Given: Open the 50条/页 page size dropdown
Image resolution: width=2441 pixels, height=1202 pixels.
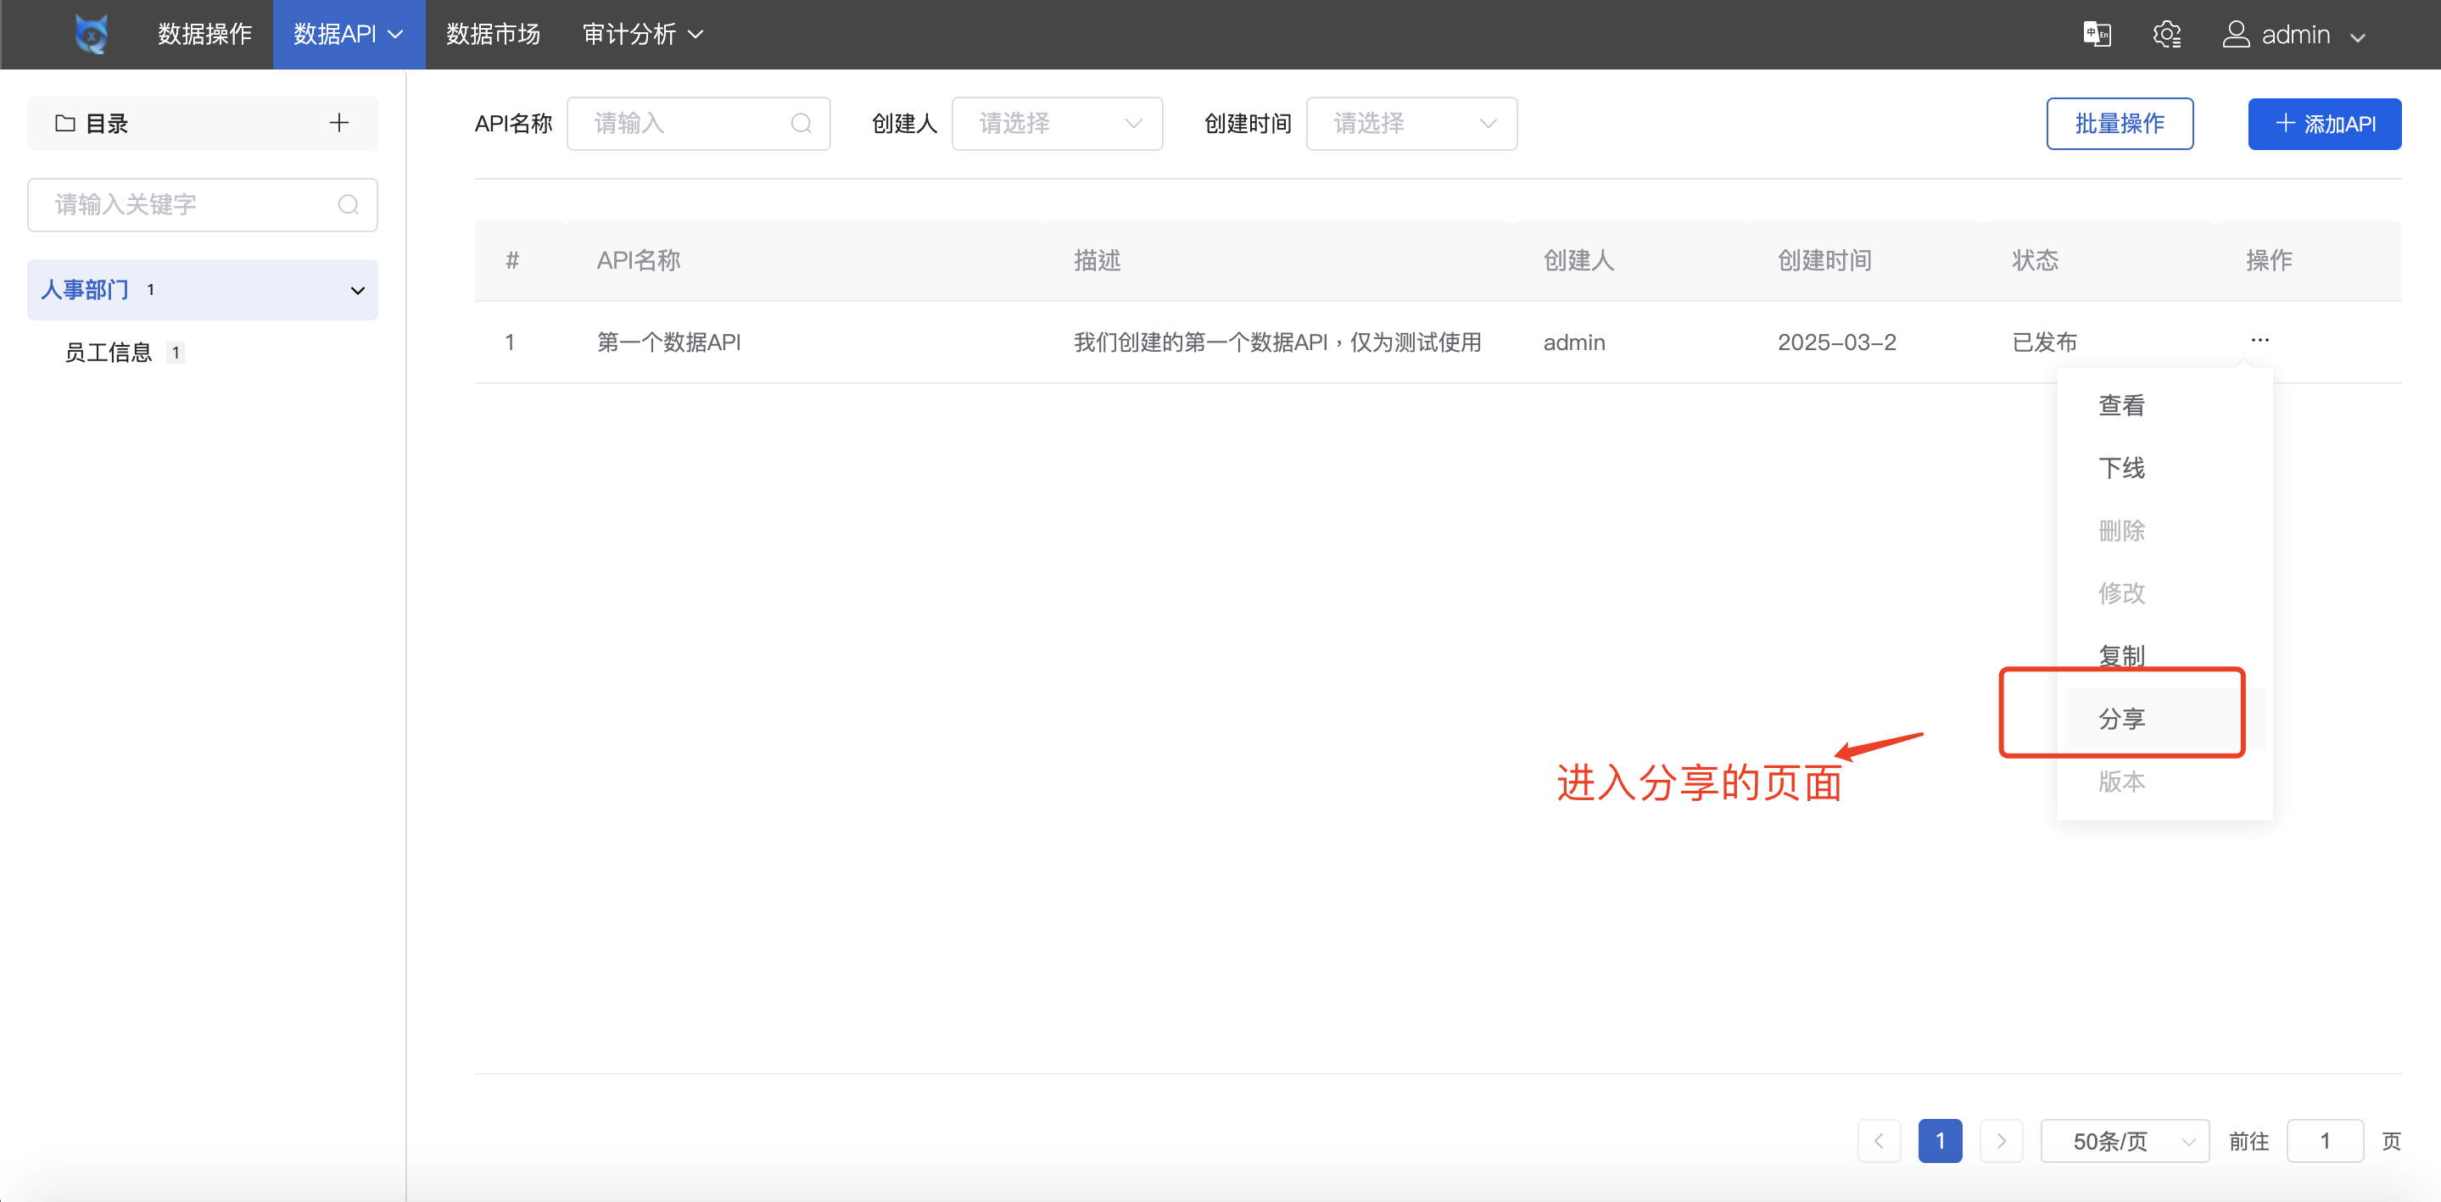Looking at the screenshot, I should 2125,1140.
